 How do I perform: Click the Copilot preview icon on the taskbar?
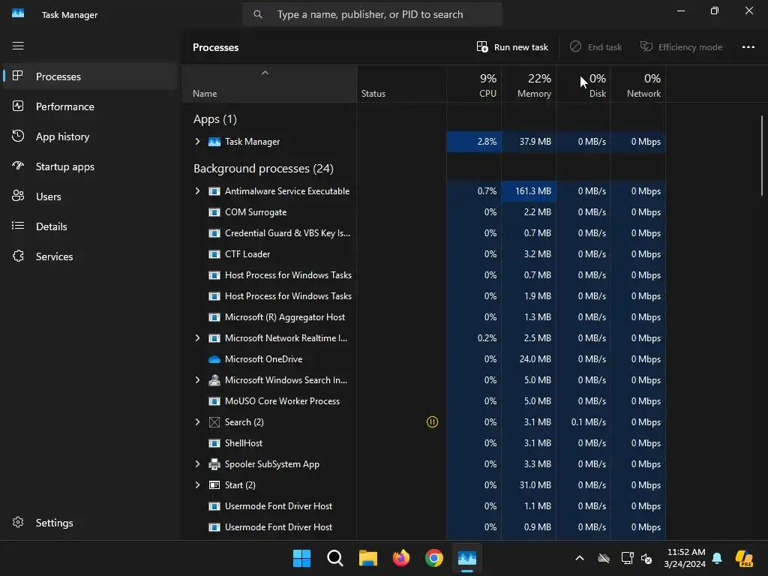744,558
